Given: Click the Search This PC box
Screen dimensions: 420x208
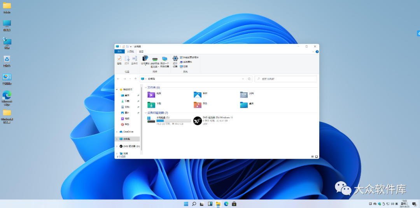Looking at the screenshot, I should click(x=285, y=79).
